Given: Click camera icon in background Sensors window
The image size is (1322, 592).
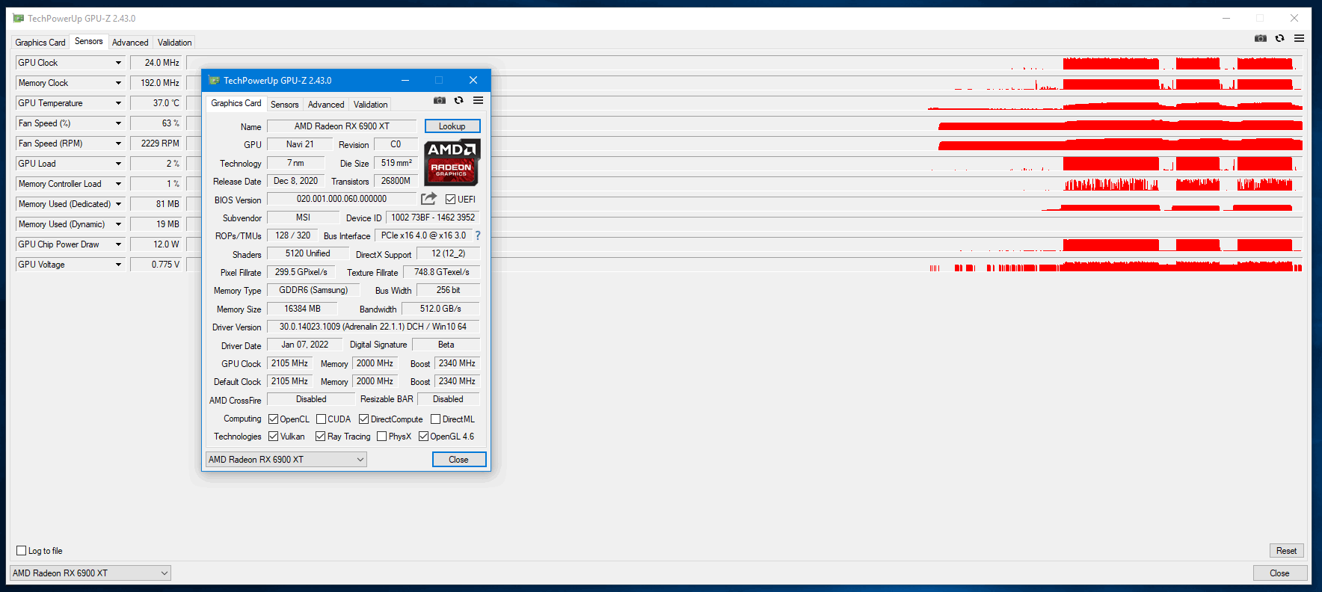Looking at the screenshot, I should pos(1261,38).
